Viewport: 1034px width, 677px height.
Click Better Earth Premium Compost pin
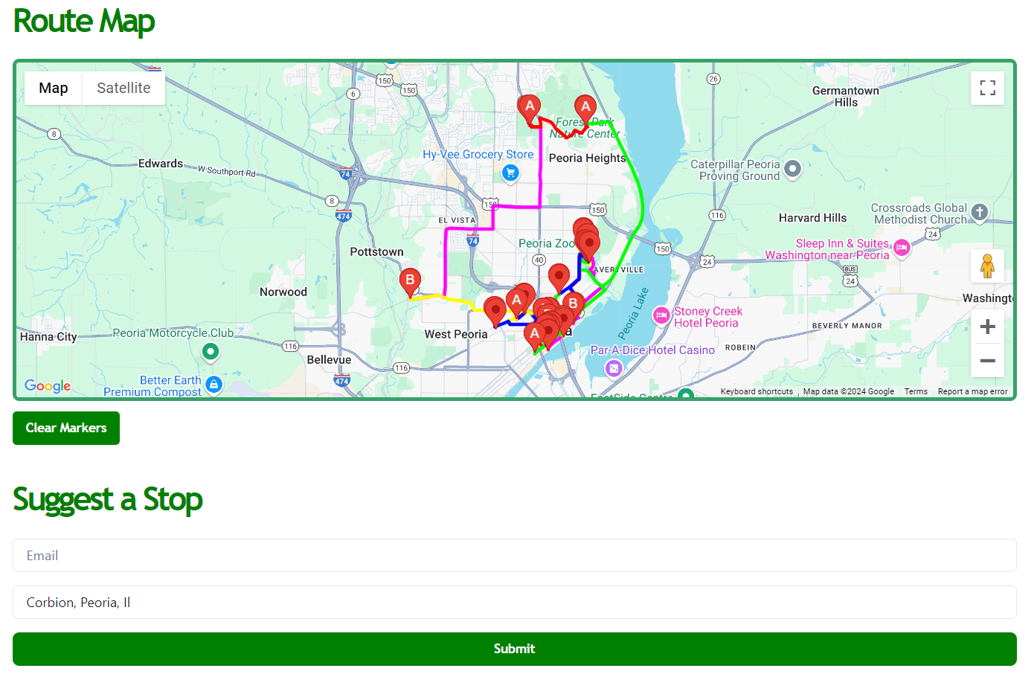(213, 385)
